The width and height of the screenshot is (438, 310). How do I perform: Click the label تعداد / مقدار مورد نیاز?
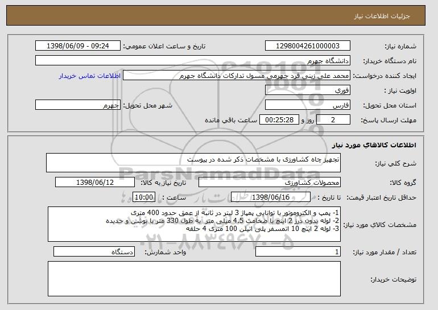(x=385, y=252)
